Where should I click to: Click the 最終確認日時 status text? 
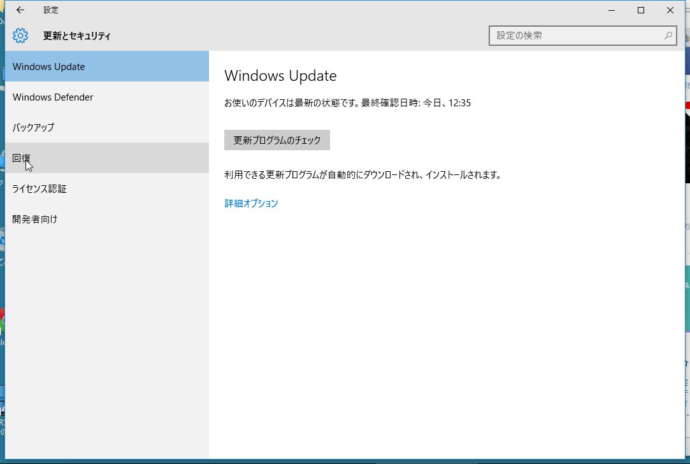point(416,103)
